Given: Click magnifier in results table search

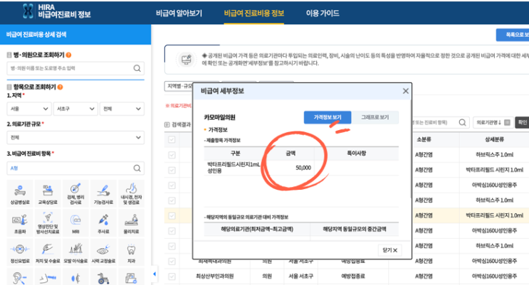Looking at the screenshot, I should (x=463, y=123).
